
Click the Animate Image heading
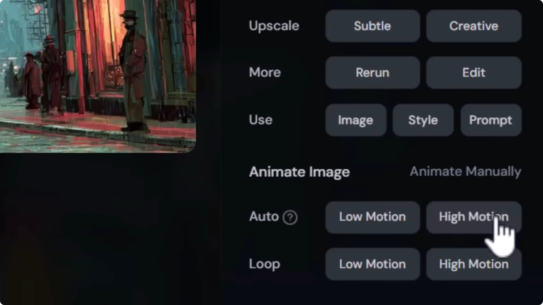pyautogui.click(x=299, y=171)
